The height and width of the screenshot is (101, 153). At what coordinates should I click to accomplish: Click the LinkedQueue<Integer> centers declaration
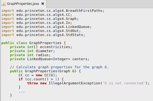pos(49,59)
